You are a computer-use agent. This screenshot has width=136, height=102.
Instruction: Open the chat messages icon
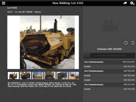(125, 3)
